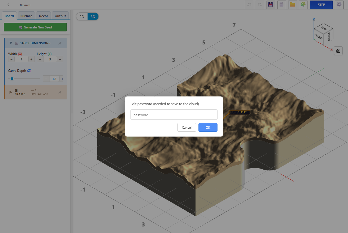Viewport: 348px width, 233px height.
Task: Click into the password input field
Action: click(x=174, y=115)
